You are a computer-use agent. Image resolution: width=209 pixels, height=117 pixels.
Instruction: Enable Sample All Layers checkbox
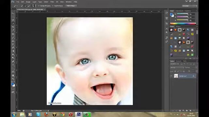(x=39, y=6)
